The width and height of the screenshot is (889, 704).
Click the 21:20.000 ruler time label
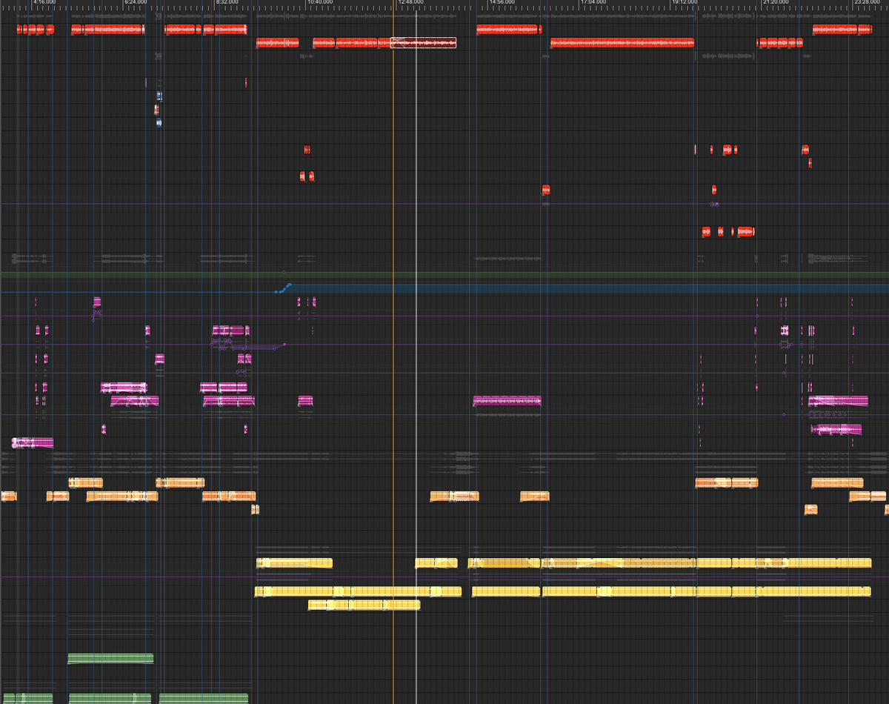776,3
